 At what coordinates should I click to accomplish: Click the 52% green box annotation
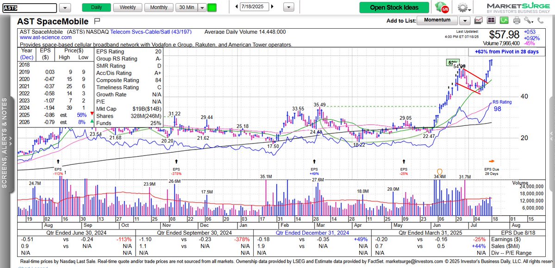453,62
